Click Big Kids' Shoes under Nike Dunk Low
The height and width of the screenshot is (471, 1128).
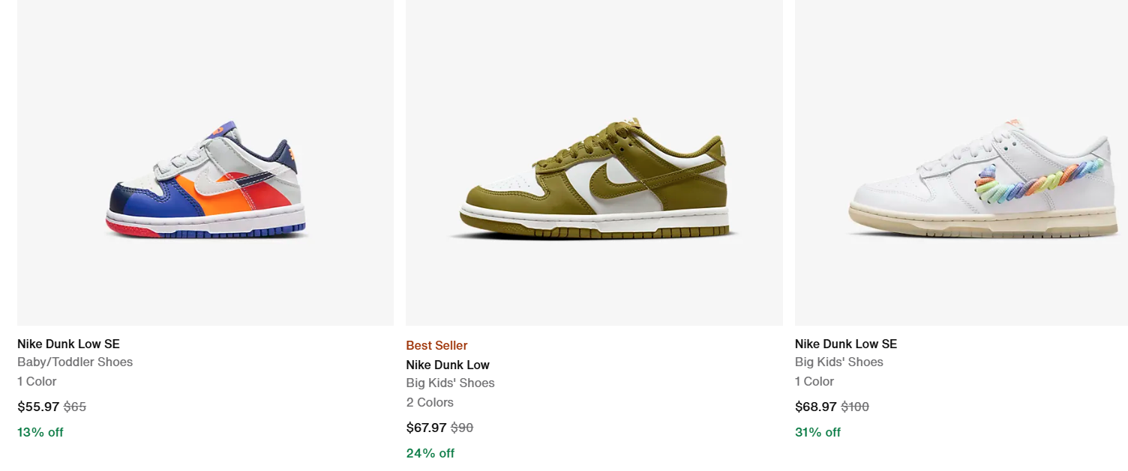(x=450, y=383)
